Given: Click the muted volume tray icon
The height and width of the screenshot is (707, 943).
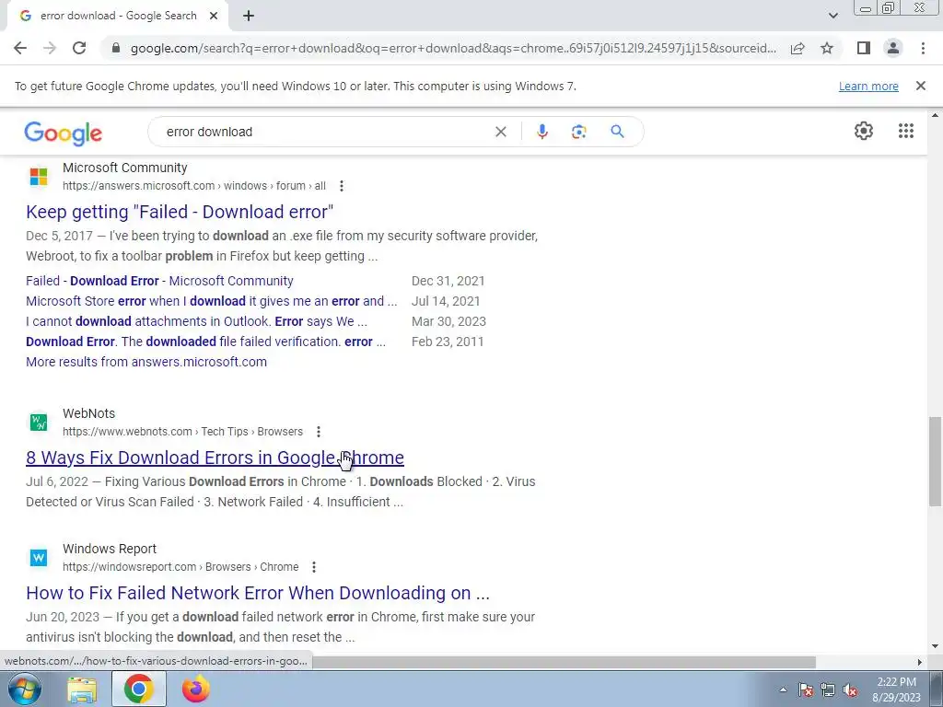Looking at the screenshot, I should point(850,690).
